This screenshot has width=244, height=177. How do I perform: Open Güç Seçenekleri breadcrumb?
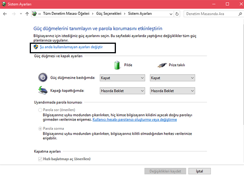[109, 14]
